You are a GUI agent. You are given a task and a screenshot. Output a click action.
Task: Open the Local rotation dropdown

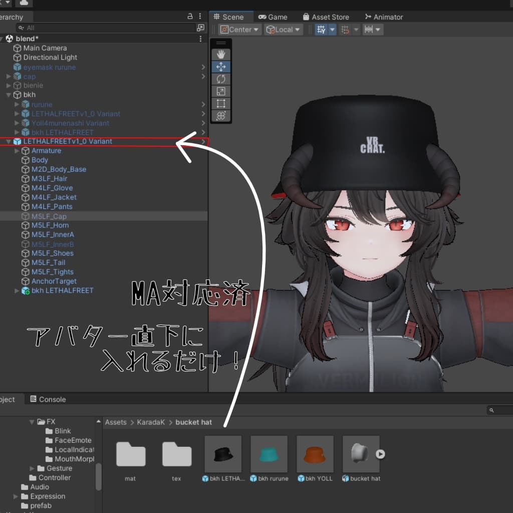[x=284, y=30]
